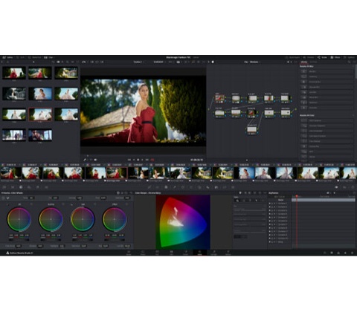357x312 pixels.
Task: Click the viewer eyedropper qualifier icon
Action: 85,160
